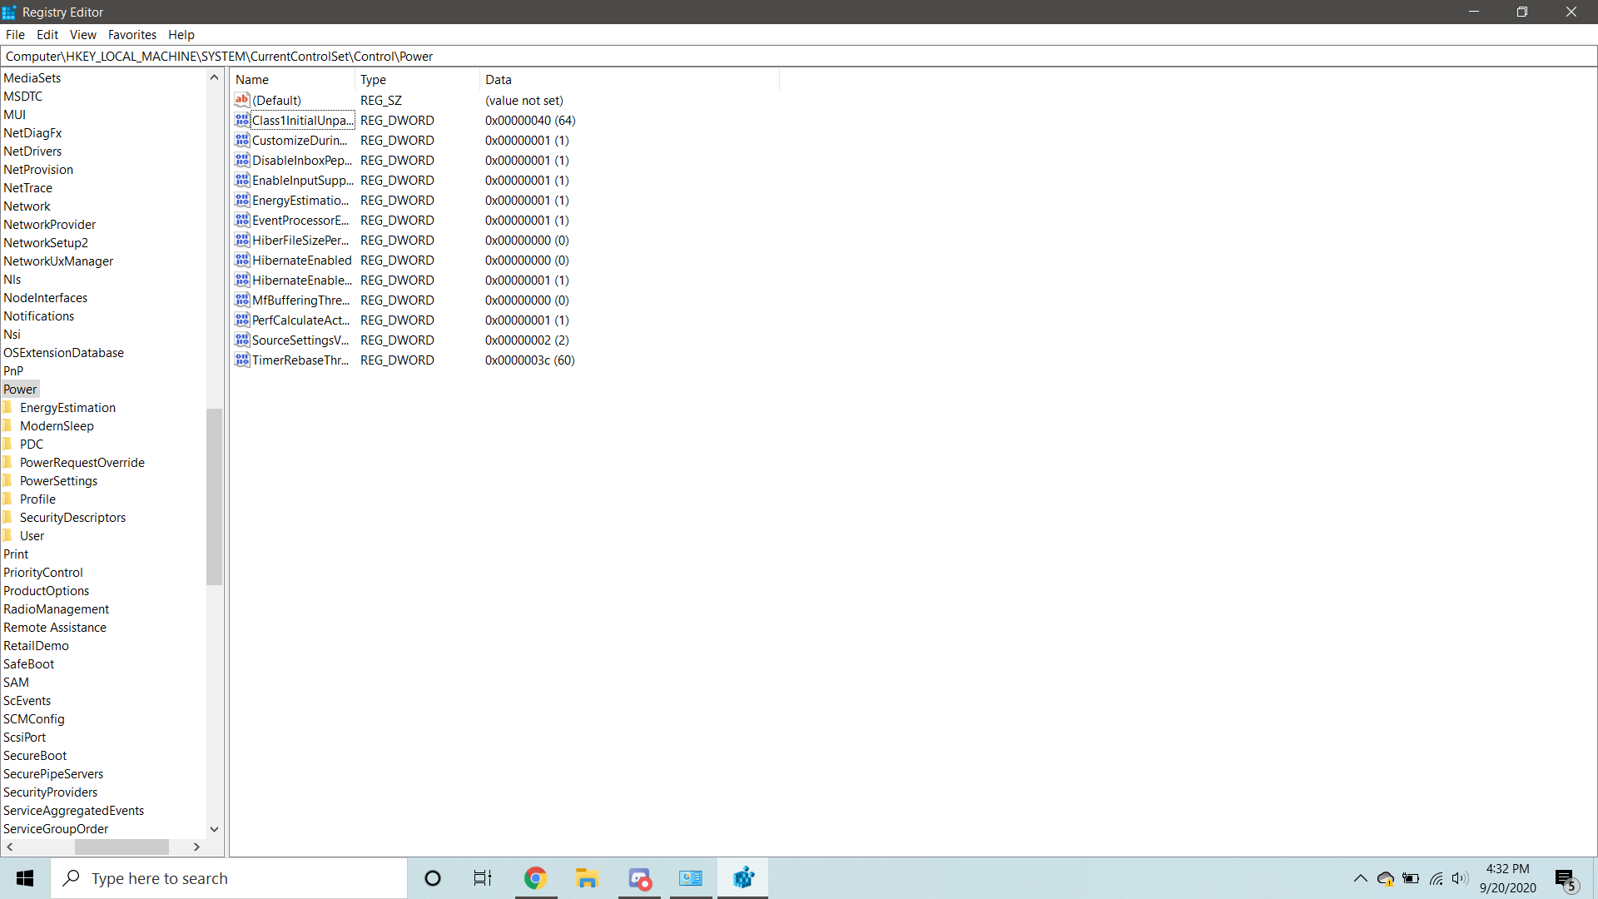Viewport: 1598px width, 899px height.
Task: Select the SafeBoot key
Action: click(x=29, y=663)
